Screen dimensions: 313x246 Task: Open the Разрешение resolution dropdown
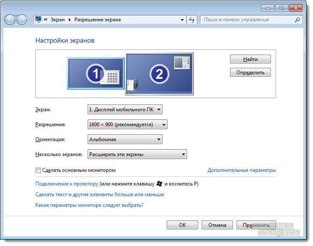point(127,124)
